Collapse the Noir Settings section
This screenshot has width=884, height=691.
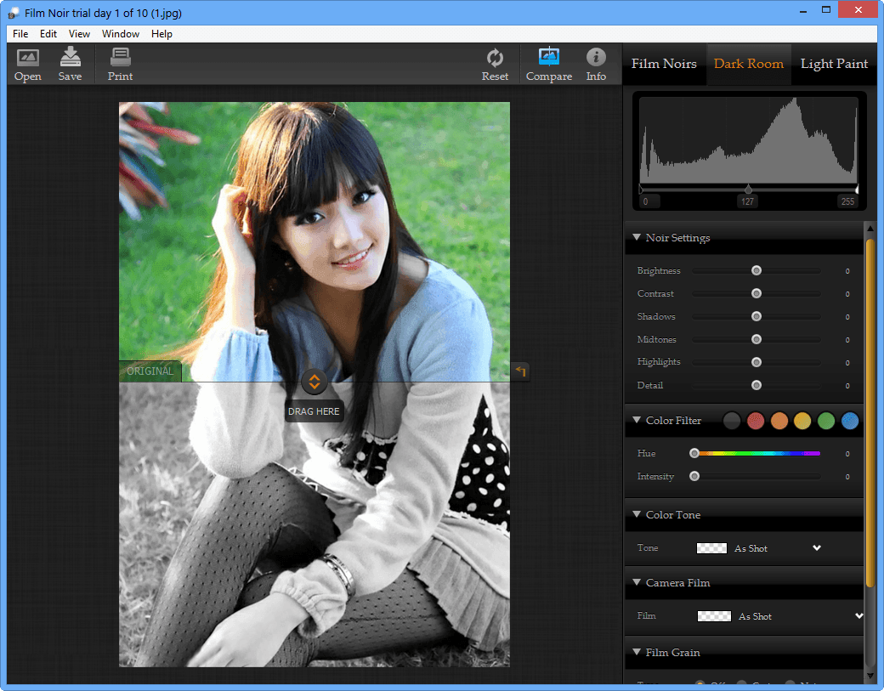click(x=637, y=238)
